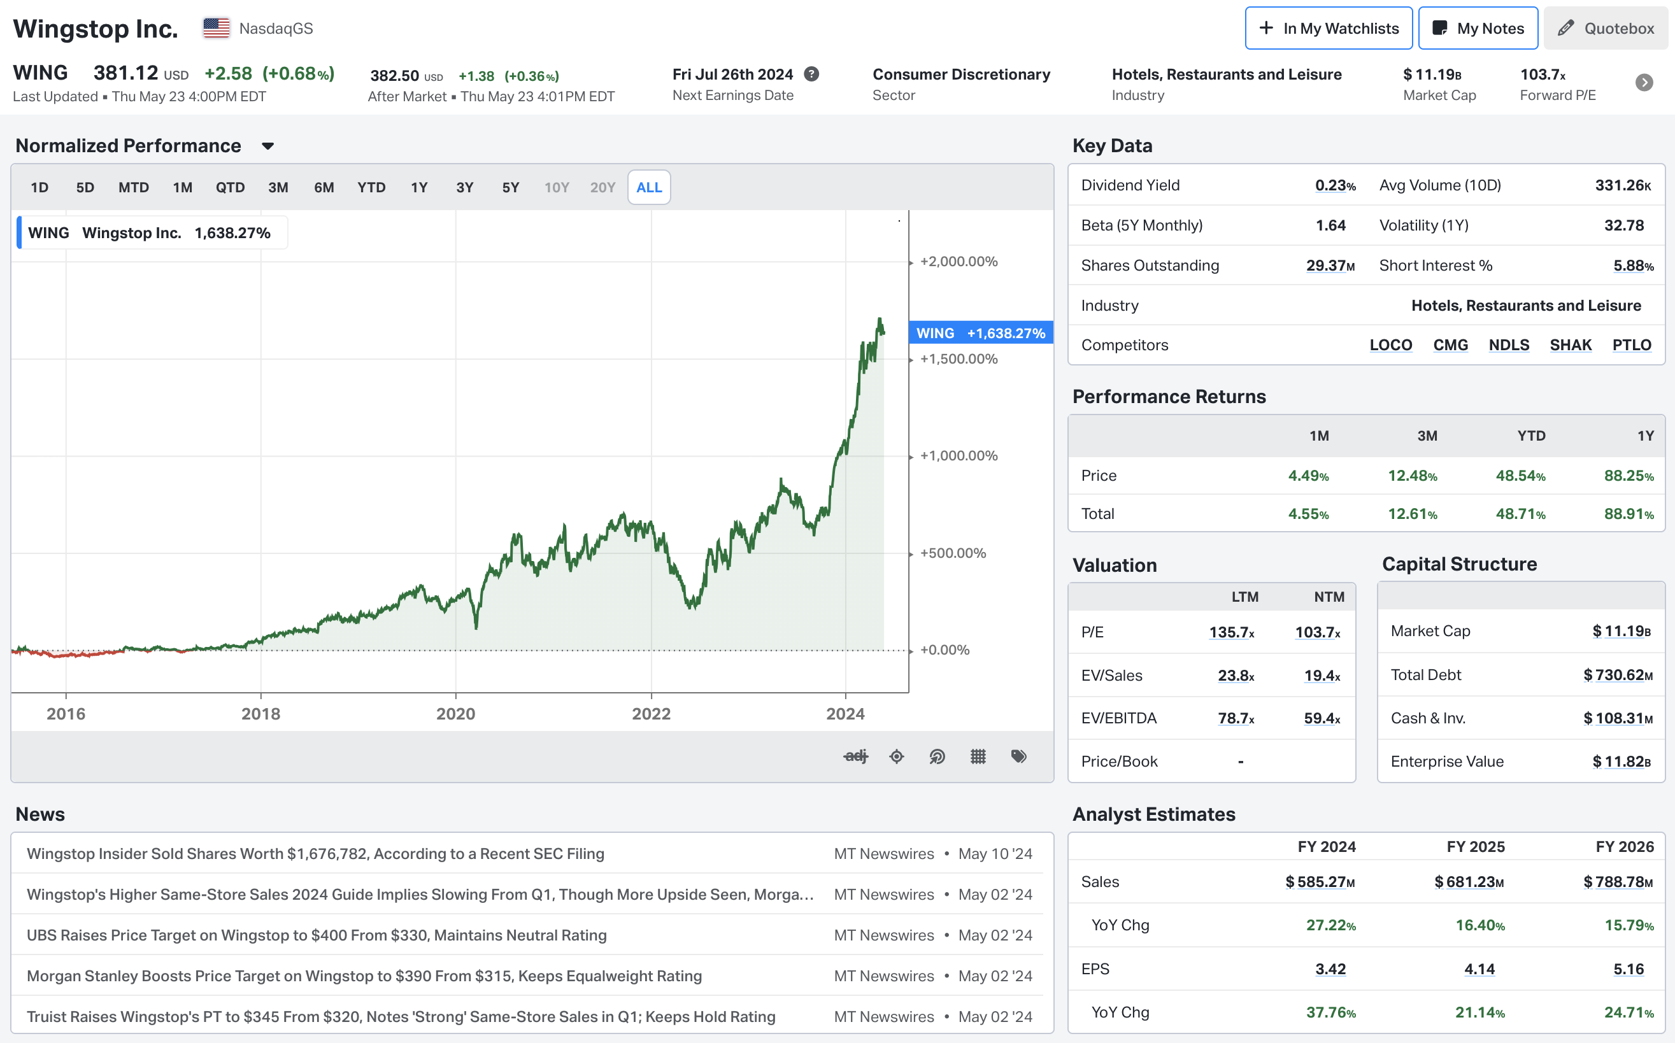Select the 5Y time range
The image size is (1675, 1043).
[511, 188]
